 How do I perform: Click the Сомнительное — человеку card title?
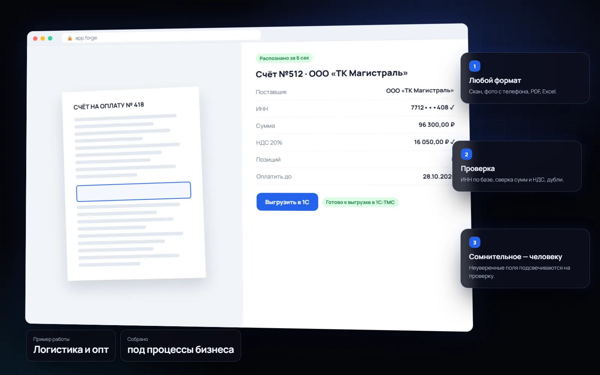pyautogui.click(x=515, y=256)
